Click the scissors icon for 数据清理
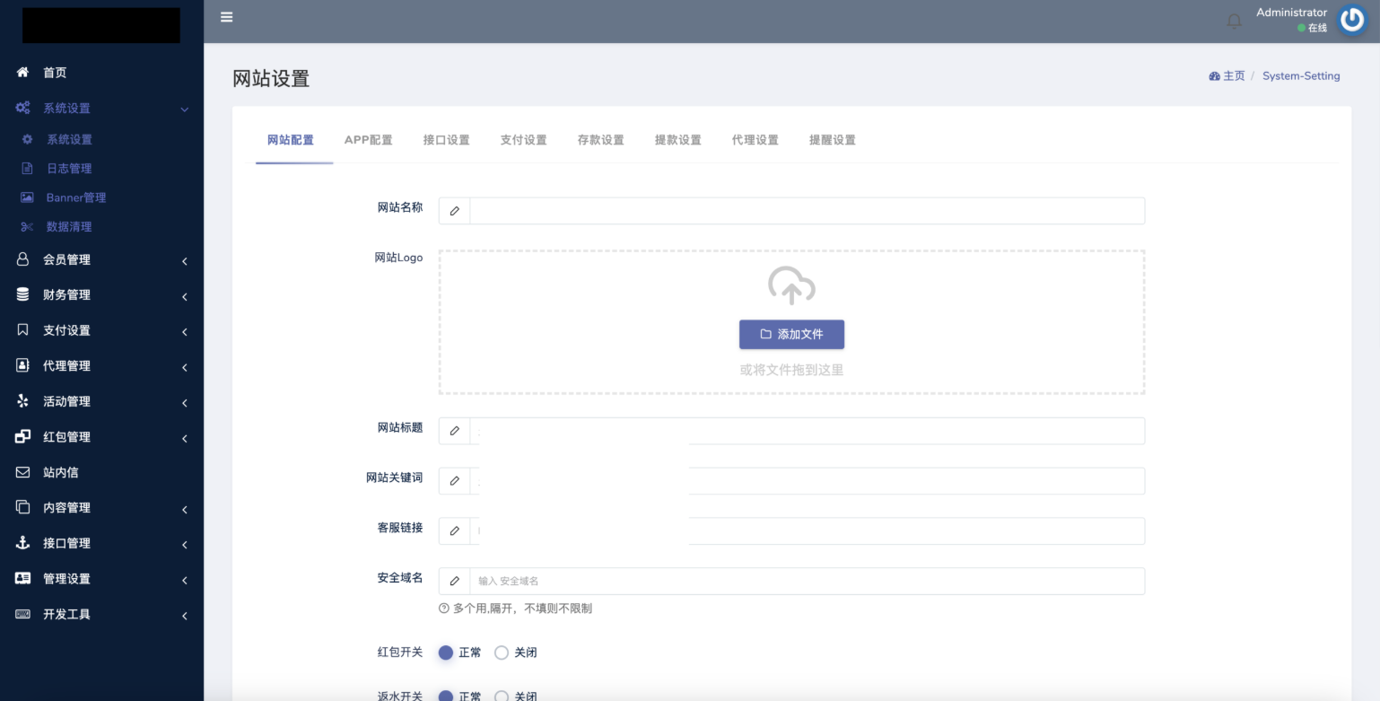 click(27, 227)
